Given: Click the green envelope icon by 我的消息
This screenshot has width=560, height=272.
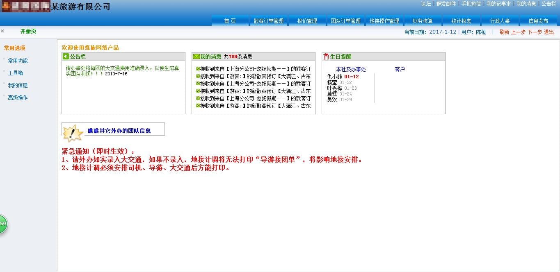Looking at the screenshot, I should click(x=196, y=57).
